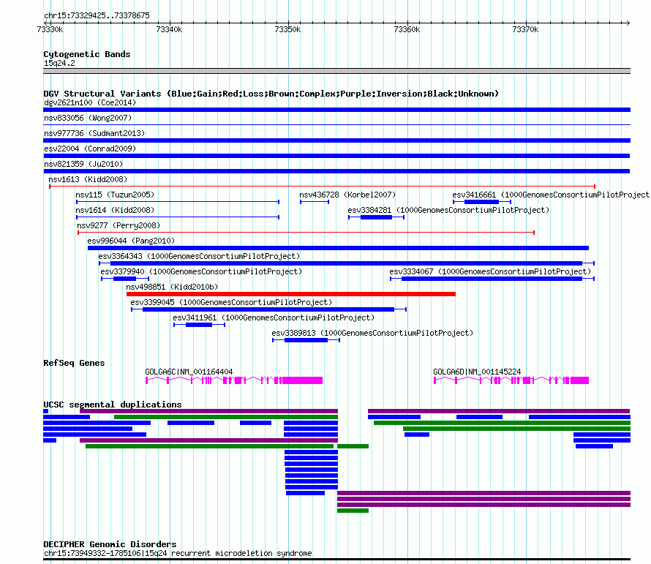Click the DECIPHER microdeletion black bar
This screenshot has width=651, height=564.
point(336,559)
